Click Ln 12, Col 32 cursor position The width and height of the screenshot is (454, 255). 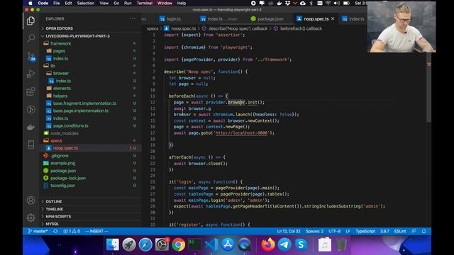(289, 231)
